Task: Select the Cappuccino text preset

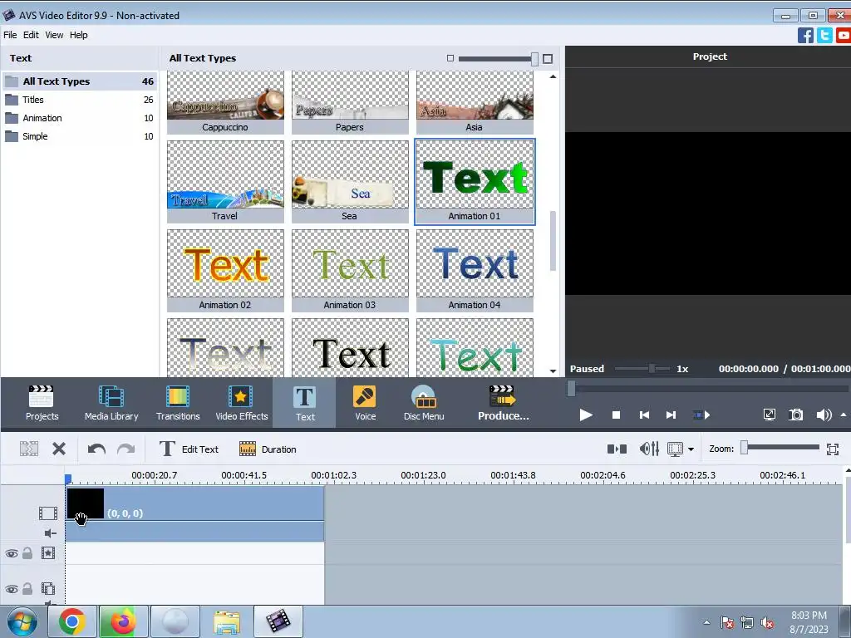Action: click(225, 102)
